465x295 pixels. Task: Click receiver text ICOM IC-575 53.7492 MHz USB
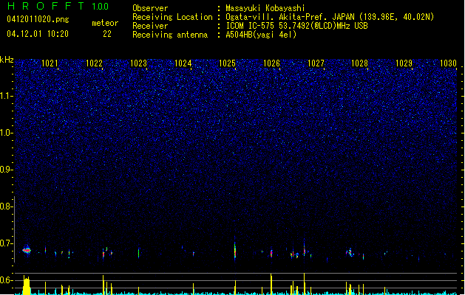tap(296, 26)
